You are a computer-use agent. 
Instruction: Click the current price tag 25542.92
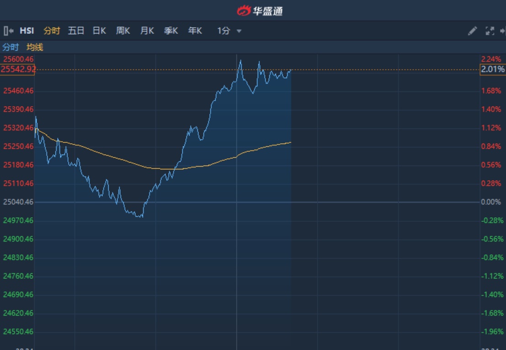pos(18,70)
